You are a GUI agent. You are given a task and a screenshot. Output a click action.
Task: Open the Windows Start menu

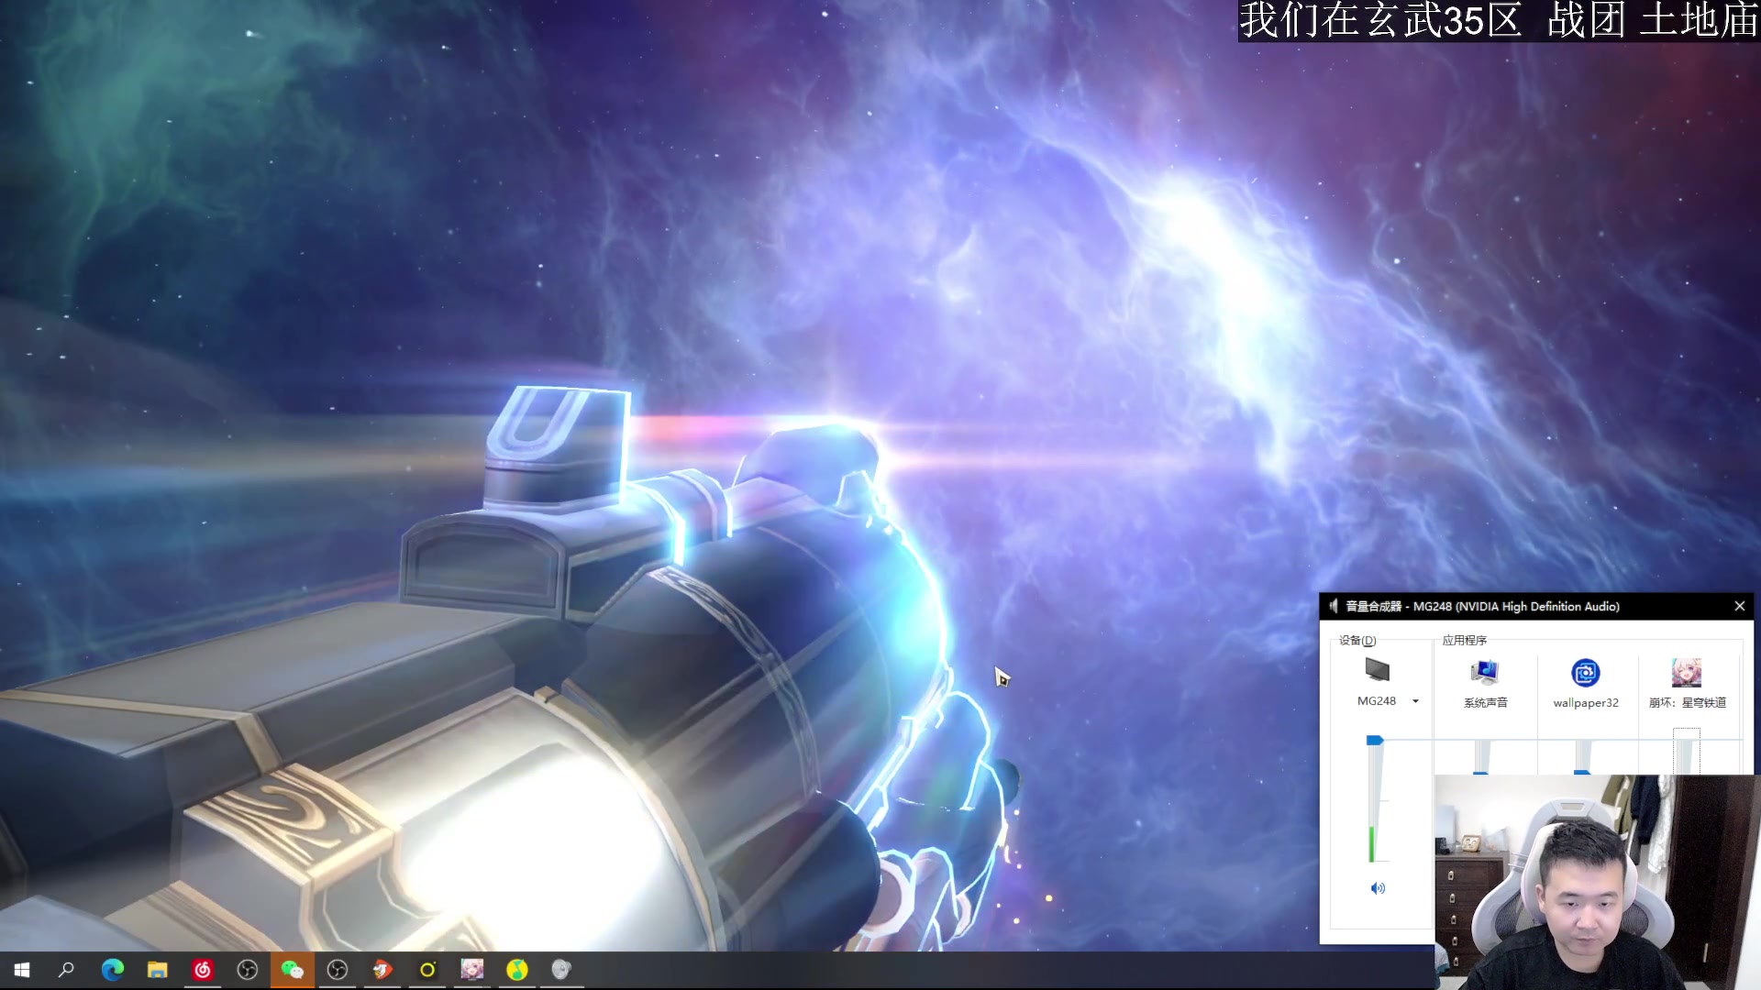coord(22,970)
